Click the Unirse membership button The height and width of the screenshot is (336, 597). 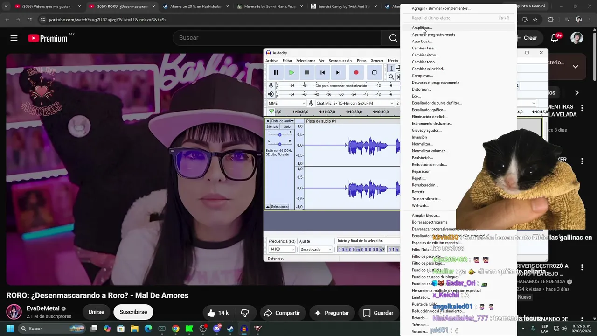97,312
